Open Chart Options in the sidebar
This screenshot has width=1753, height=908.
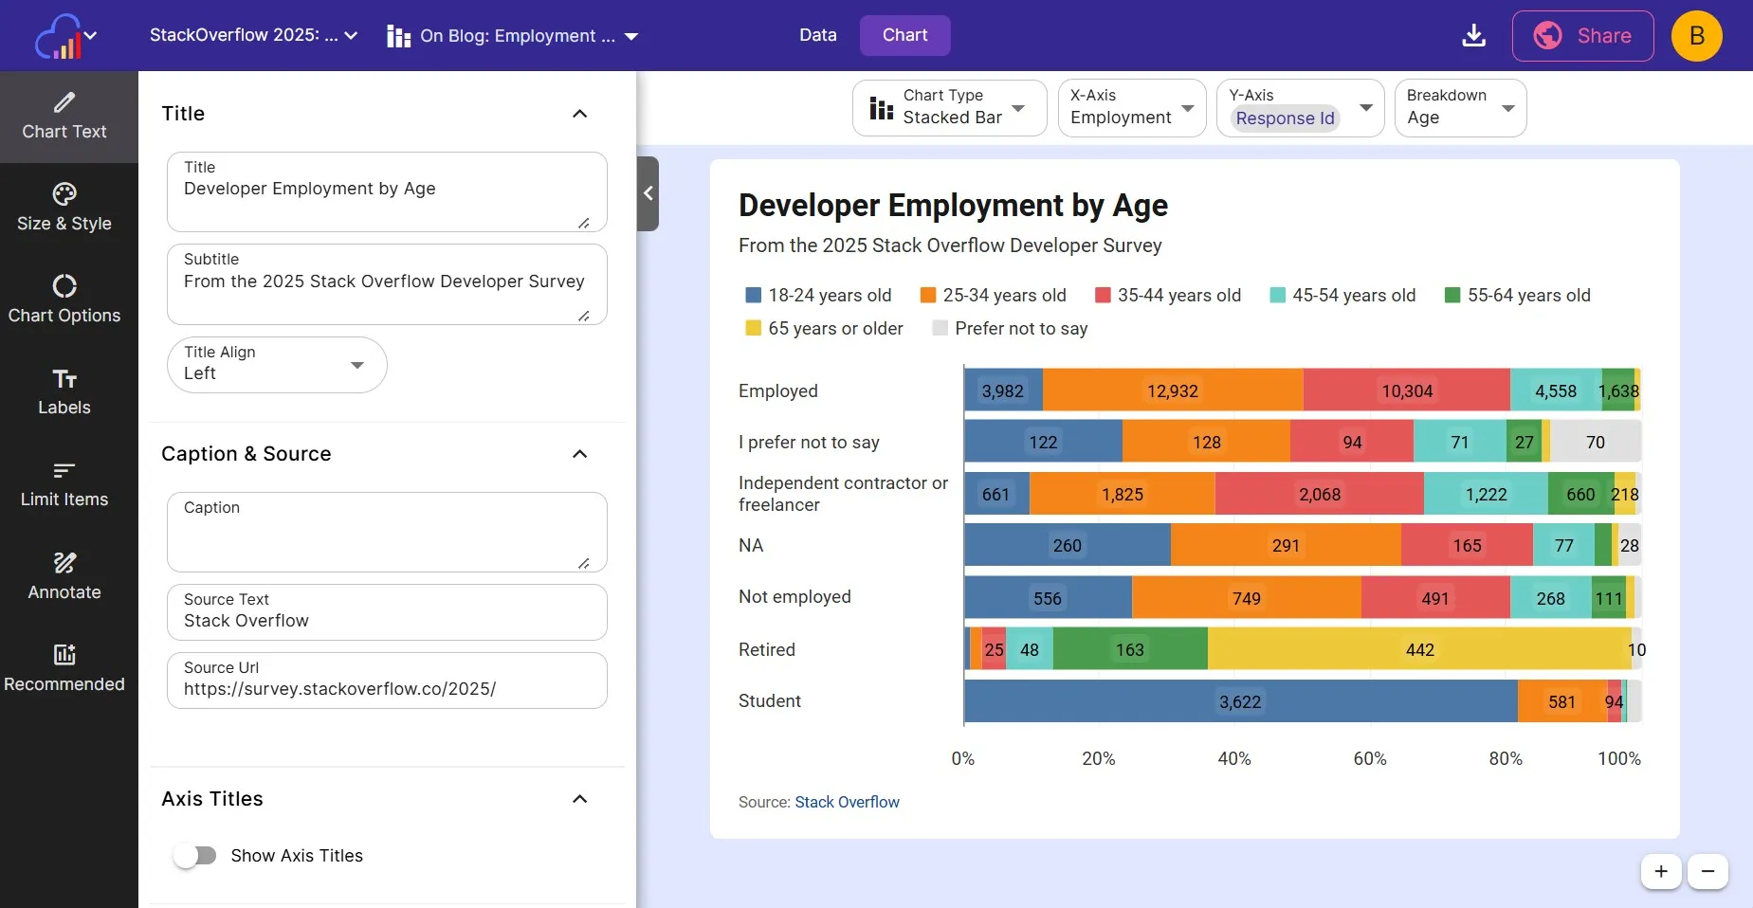(64, 300)
